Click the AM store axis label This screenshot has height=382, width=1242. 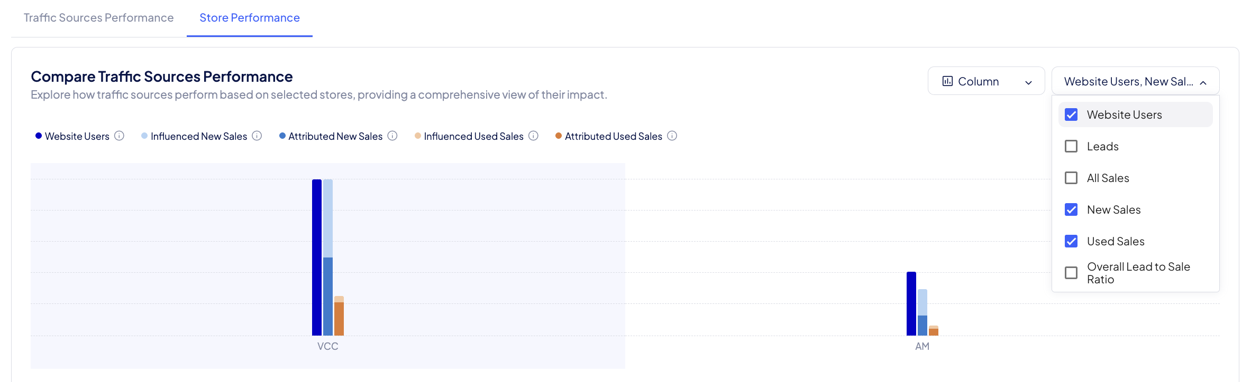point(922,346)
